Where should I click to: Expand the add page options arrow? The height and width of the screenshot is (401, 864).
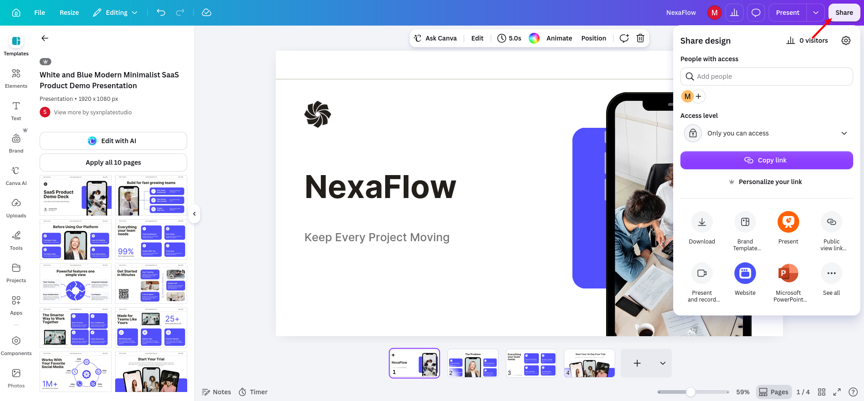[663, 363]
